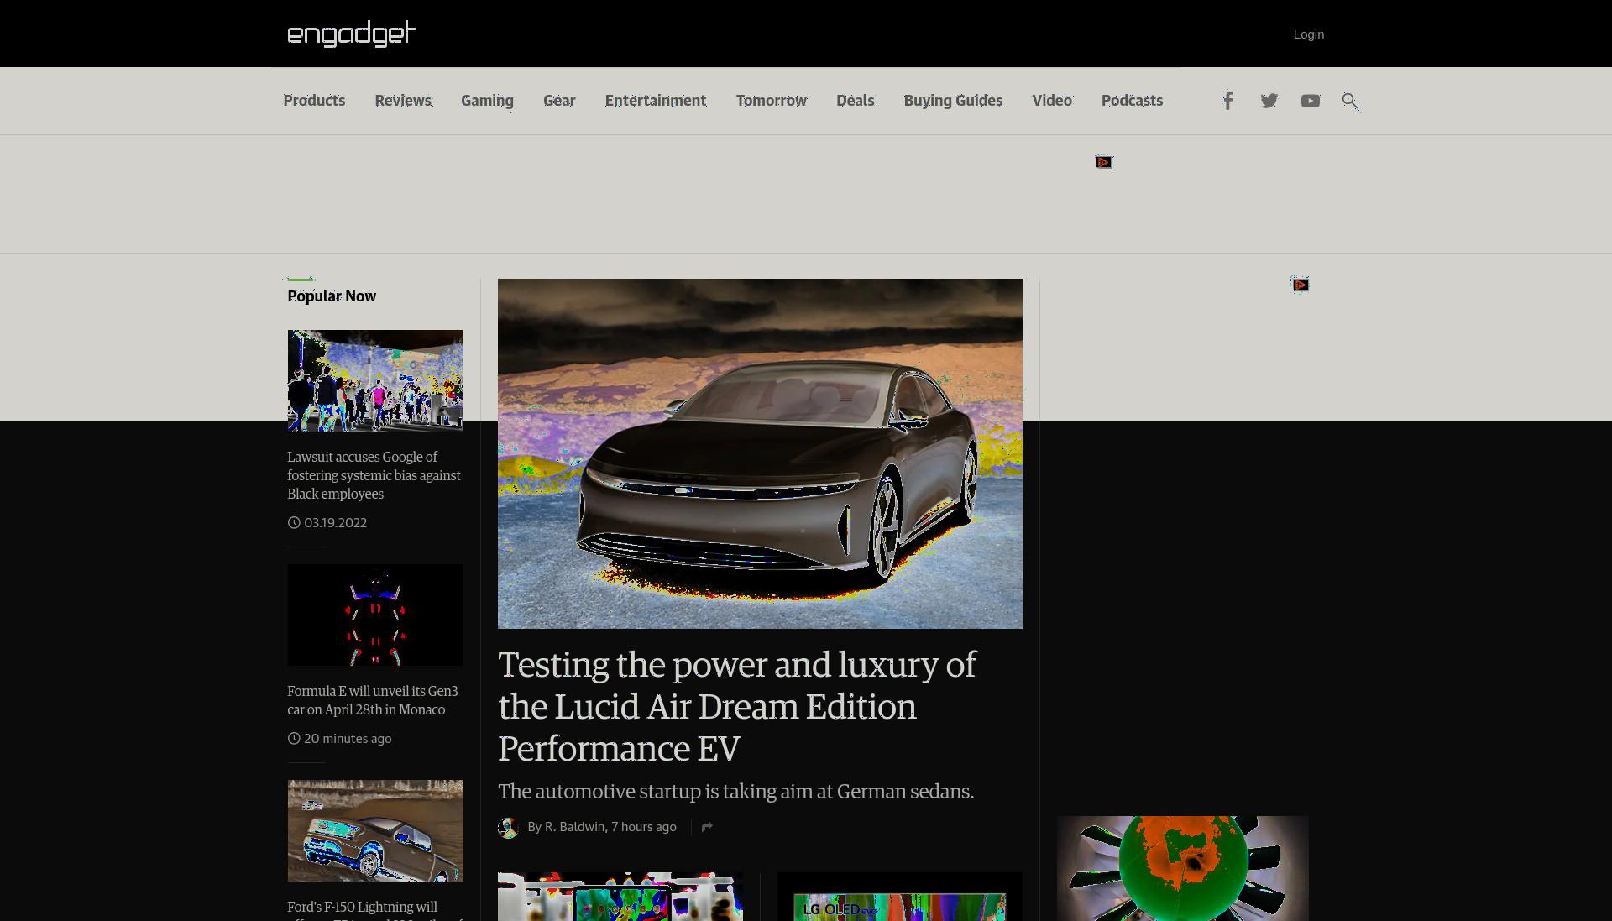Open the Formula E Gen3 car article
This screenshot has width=1612, height=921.
pyautogui.click(x=372, y=700)
